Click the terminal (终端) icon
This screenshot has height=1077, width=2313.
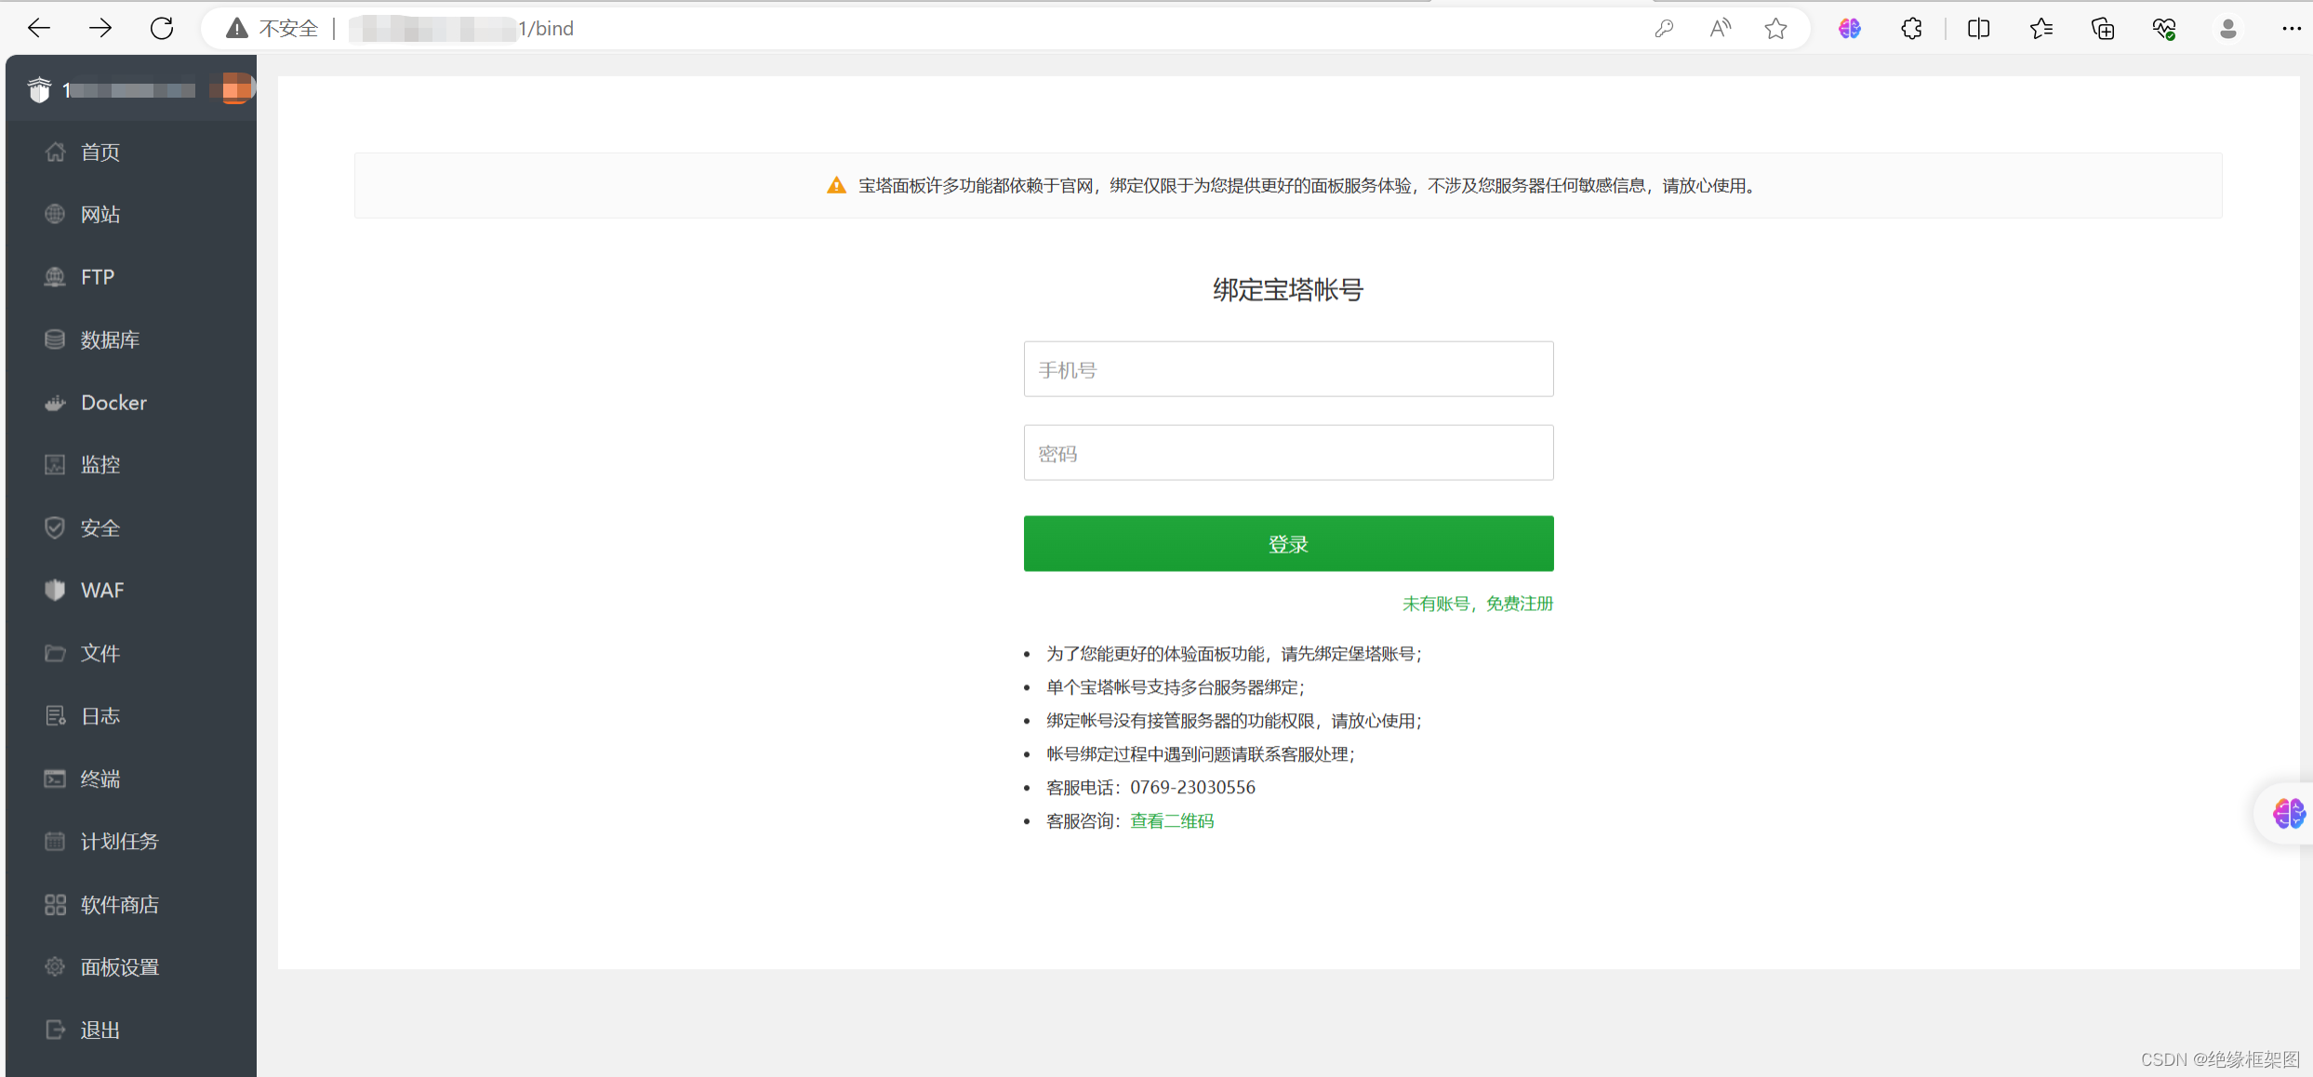(x=55, y=778)
